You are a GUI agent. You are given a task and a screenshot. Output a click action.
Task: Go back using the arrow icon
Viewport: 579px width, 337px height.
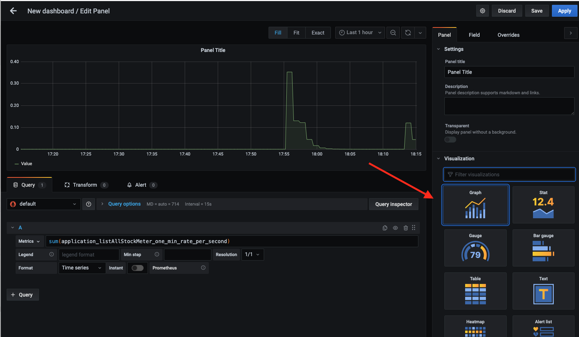click(x=13, y=11)
